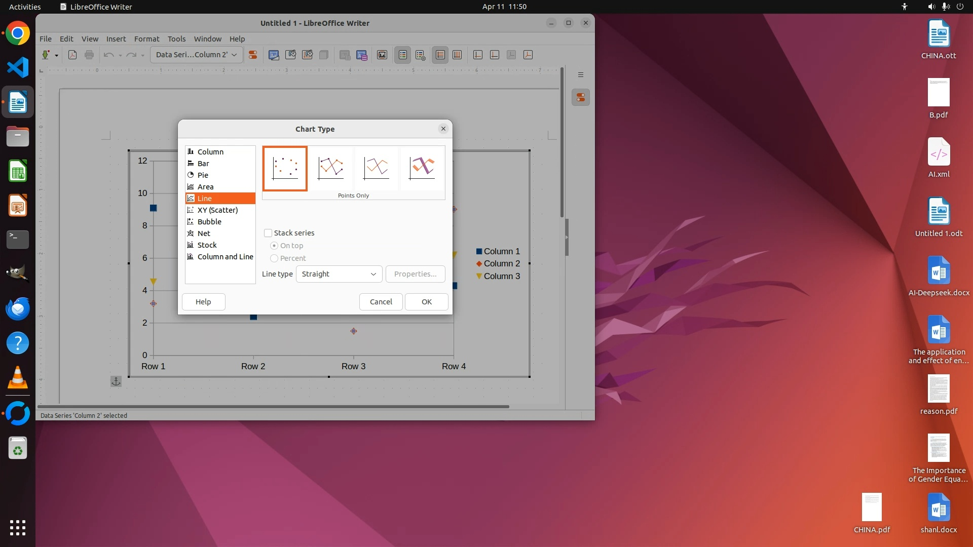The height and width of the screenshot is (547, 973).
Task: Click Export as PDF toolbar icon
Action: 72,55
